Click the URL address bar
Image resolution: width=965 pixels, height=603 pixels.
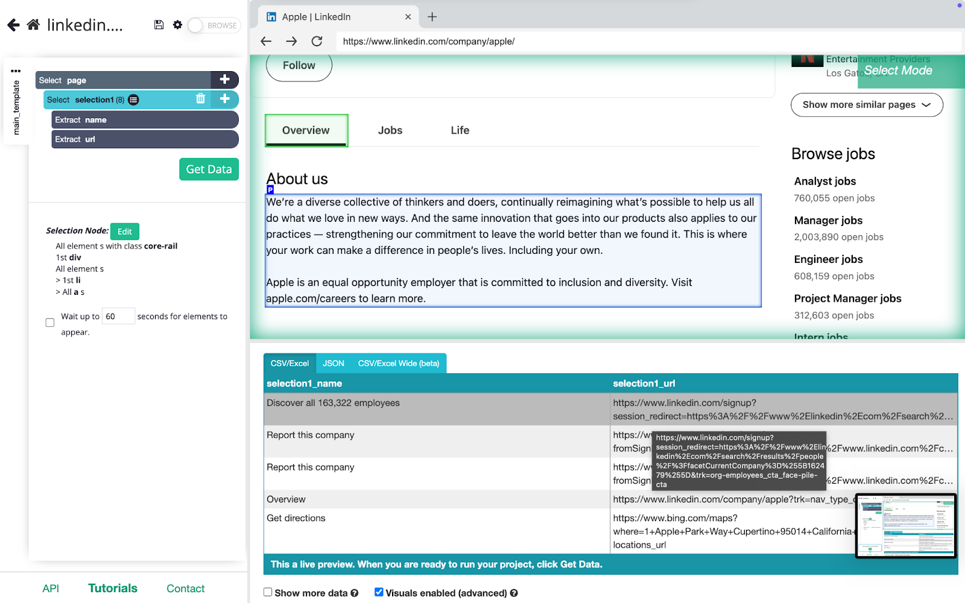pyautogui.click(x=648, y=42)
